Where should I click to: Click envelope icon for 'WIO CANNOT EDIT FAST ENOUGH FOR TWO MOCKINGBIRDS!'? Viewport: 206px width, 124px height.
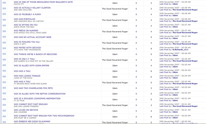click(x=4, y=117)
